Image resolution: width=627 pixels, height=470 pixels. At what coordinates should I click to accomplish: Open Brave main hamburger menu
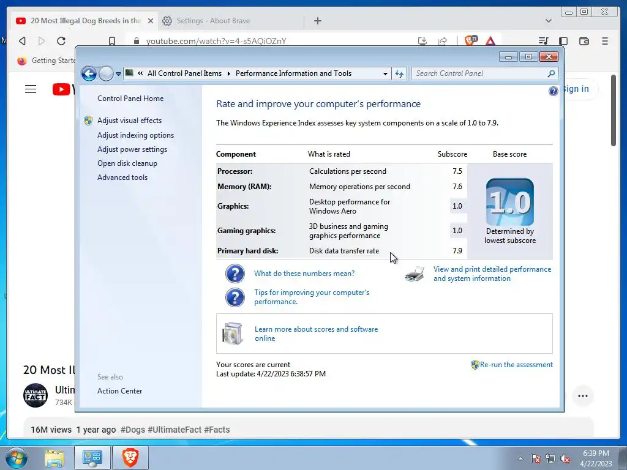click(605, 41)
